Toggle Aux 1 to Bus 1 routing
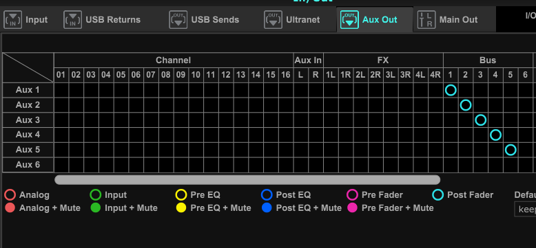This screenshot has width=536, height=248. tap(451, 90)
